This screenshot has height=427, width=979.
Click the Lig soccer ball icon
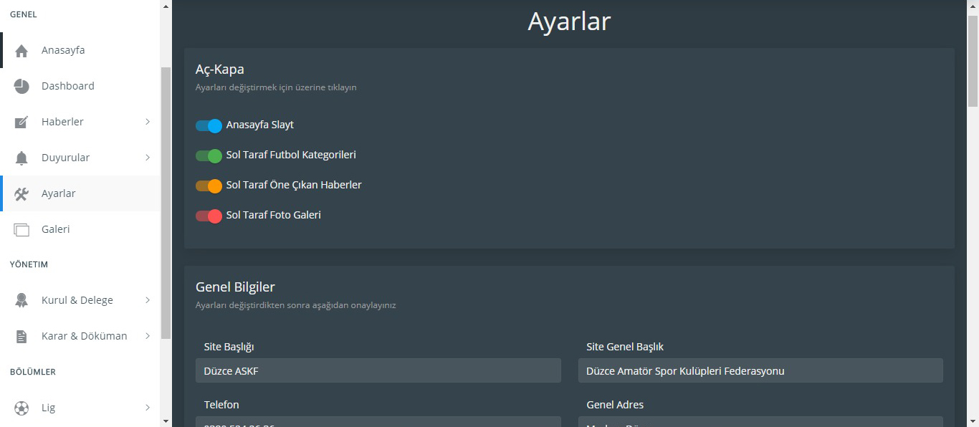[22, 408]
